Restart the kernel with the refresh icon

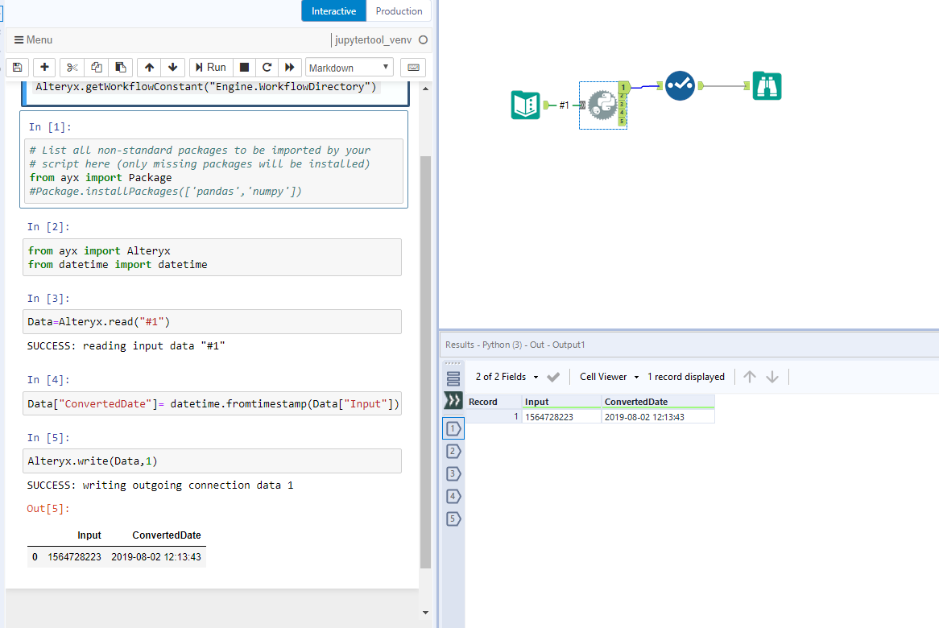tap(267, 67)
